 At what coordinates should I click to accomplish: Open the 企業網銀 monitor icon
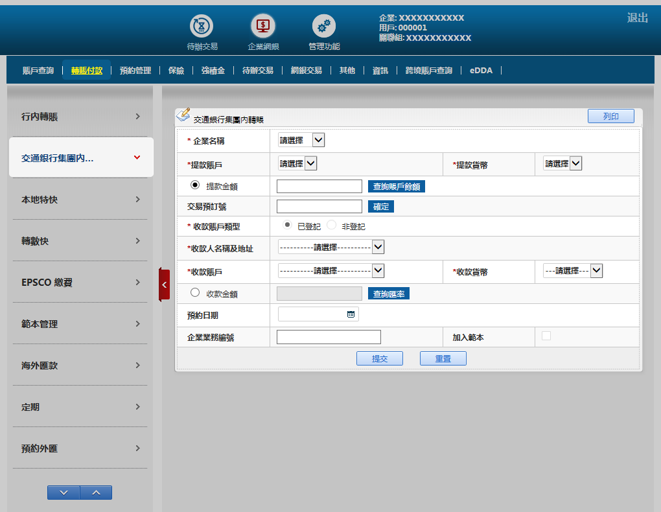pyautogui.click(x=263, y=26)
